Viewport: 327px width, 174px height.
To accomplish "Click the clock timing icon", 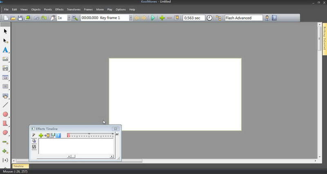I will coord(209,18).
